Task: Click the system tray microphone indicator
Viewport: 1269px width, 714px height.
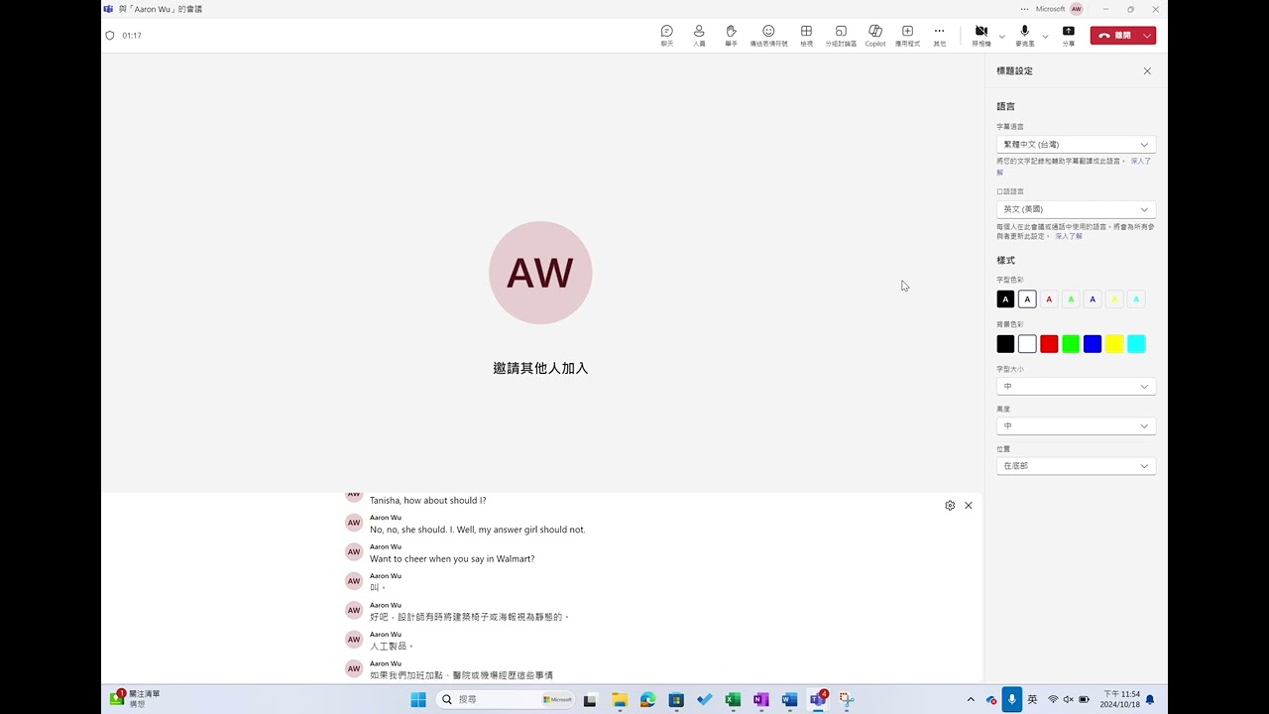Action: (1011, 699)
